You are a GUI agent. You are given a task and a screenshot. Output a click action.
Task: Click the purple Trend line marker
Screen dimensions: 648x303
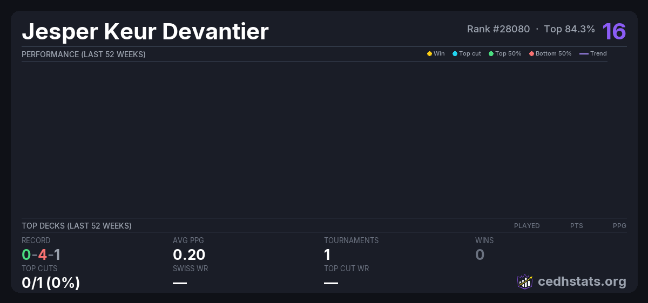click(x=583, y=54)
